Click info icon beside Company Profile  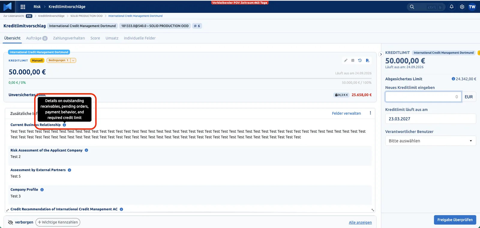pyautogui.click(x=42, y=190)
